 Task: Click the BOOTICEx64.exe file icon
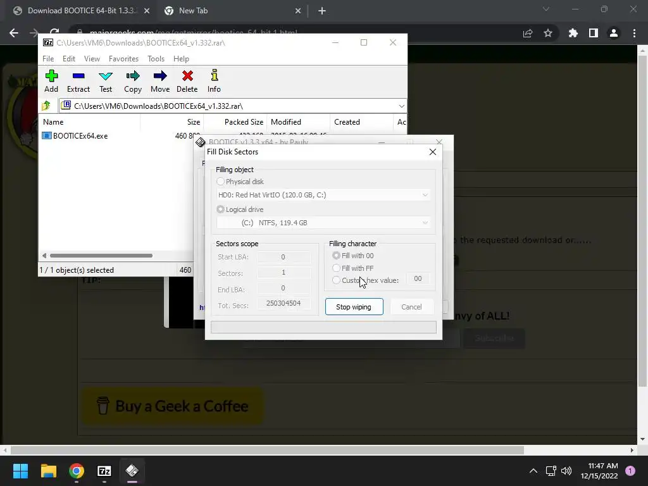click(x=47, y=135)
